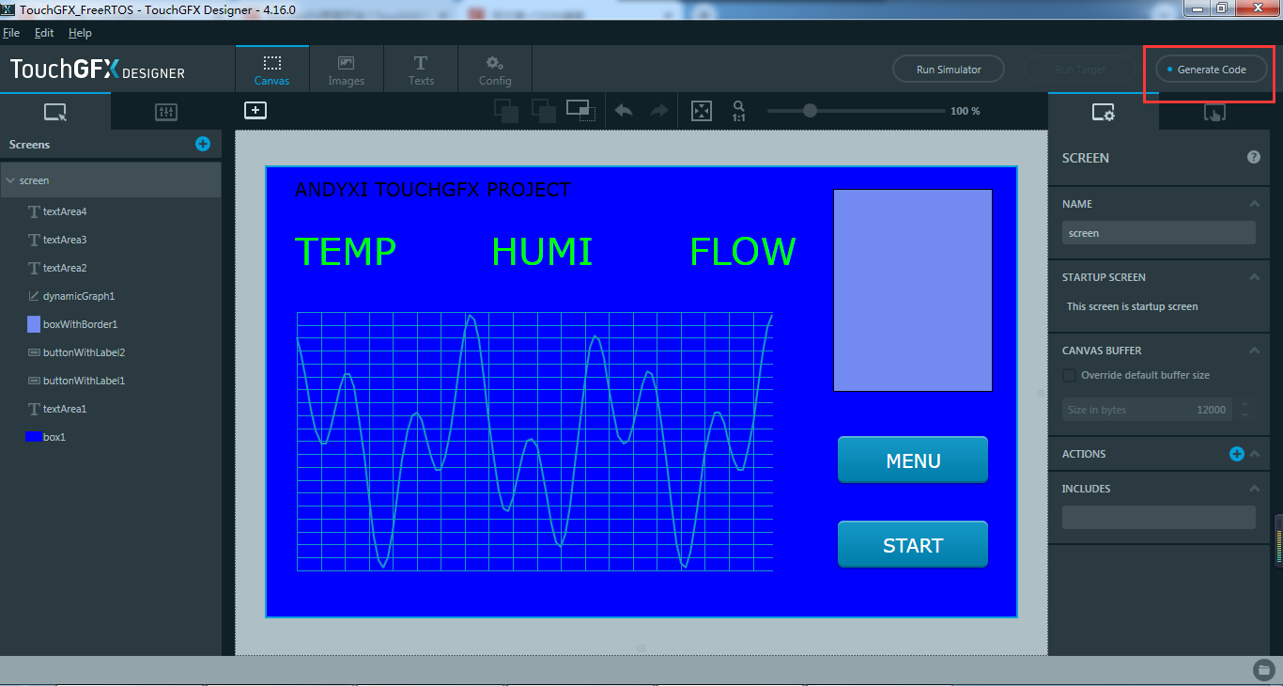This screenshot has height=686, width=1283.
Task: Click the add widget icon
Action: tap(255, 111)
